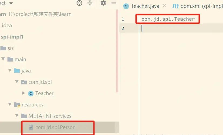Collapse the META-INF.services folder
This screenshot has width=223, height=135.
(17, 116)
